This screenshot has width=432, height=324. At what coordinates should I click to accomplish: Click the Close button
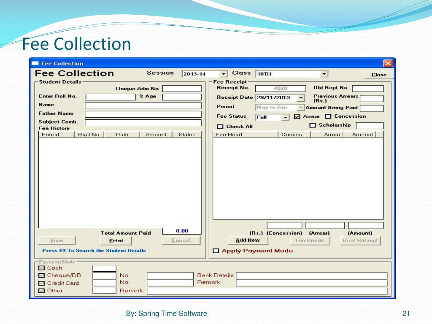point(378,75)
